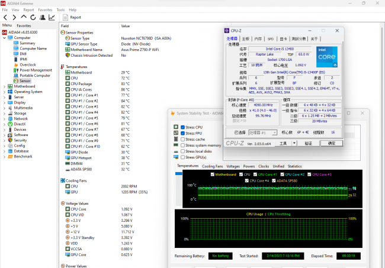Open the graph chart toolbar icon
385x268 pixels.
tap(52, 17)
